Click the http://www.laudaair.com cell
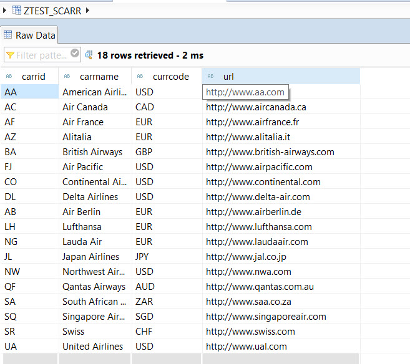 (x=281, y=242)
